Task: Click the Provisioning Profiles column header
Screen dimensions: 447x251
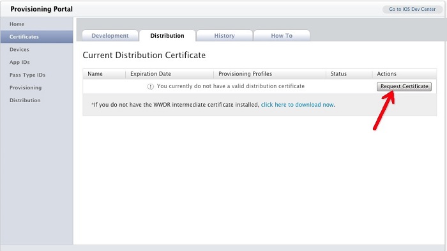Action: 245,74
